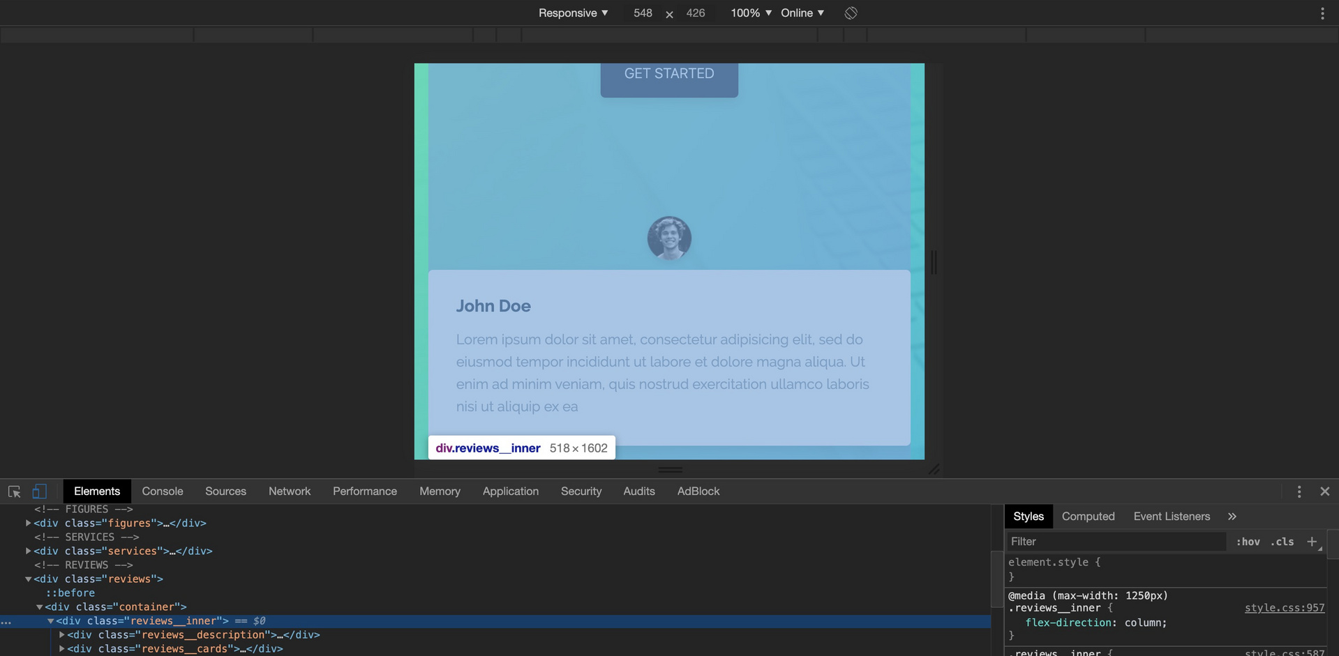Click the viewport bottom-edge resize handle
1339x656 pixels.
670,469
